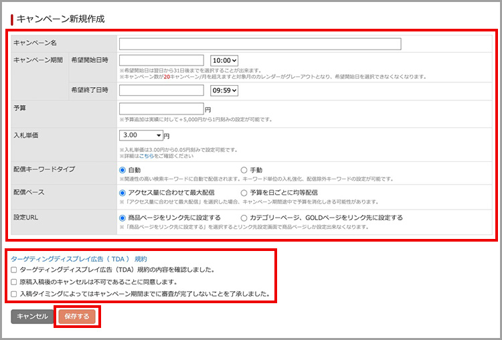Click the 希望開始日時 date input field
This screenshot has height=340, width=502.
[x=161, y=60]
